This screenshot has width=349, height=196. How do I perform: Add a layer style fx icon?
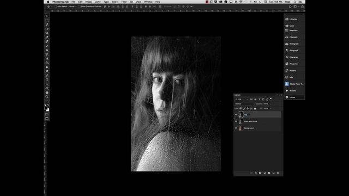256,173
